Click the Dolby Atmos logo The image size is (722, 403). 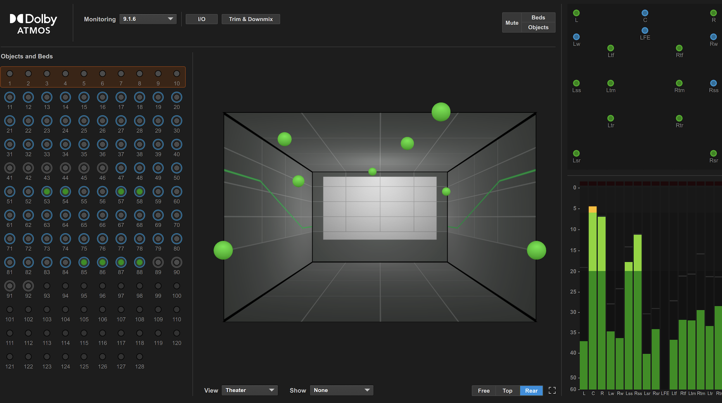coord(34,22)
